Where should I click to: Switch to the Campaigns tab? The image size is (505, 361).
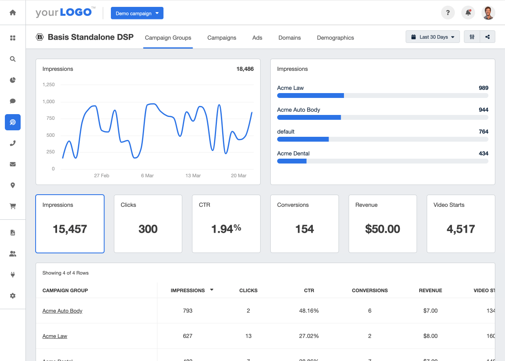(222, 38)
